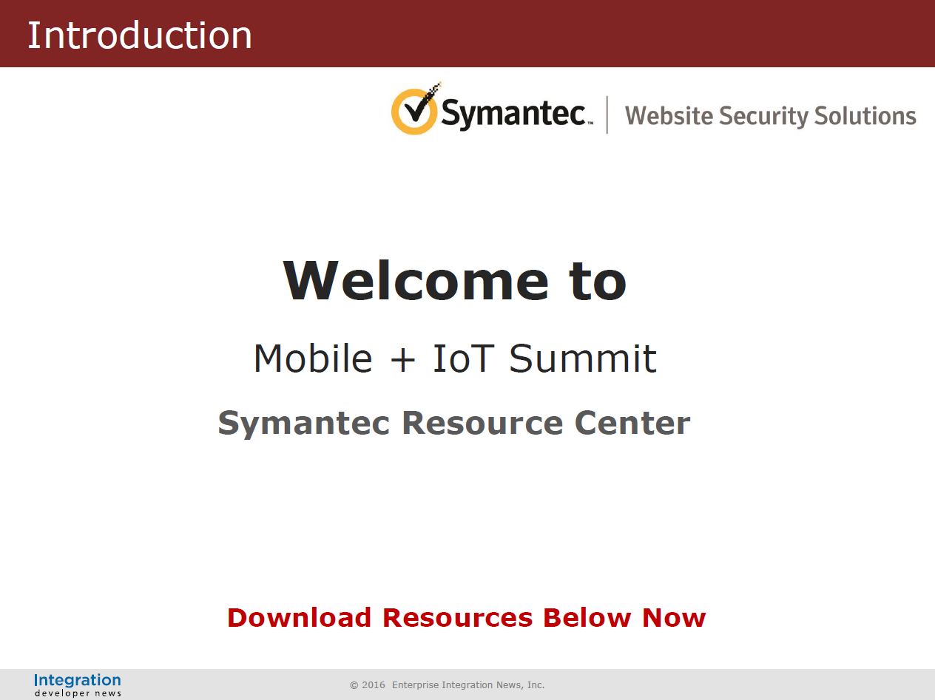This screenshot has width=935, height=700.
Task: Click the 2016 year in the footer
Action: coord(374,685)
